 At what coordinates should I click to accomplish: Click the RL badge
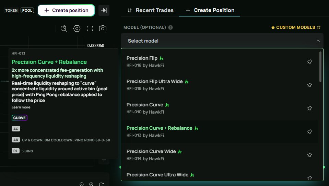(15, 151)
